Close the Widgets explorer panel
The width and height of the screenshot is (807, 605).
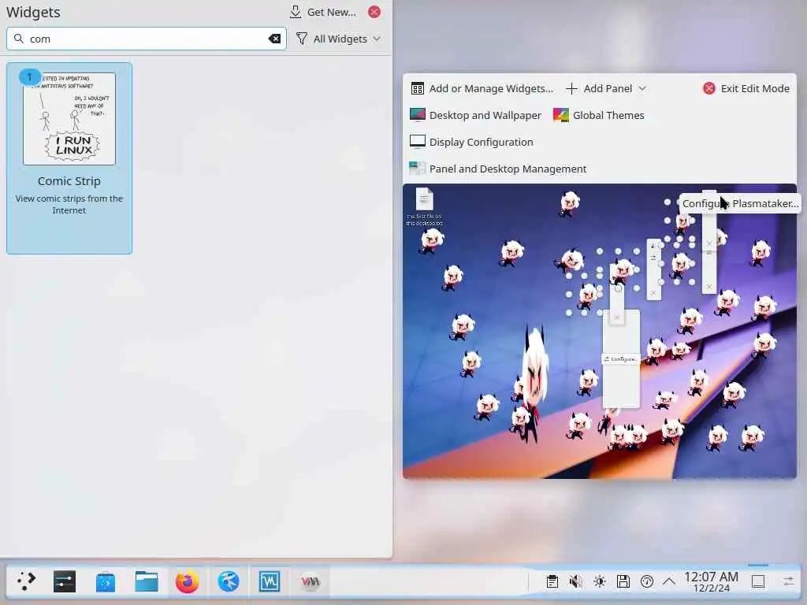click(374, 12)
